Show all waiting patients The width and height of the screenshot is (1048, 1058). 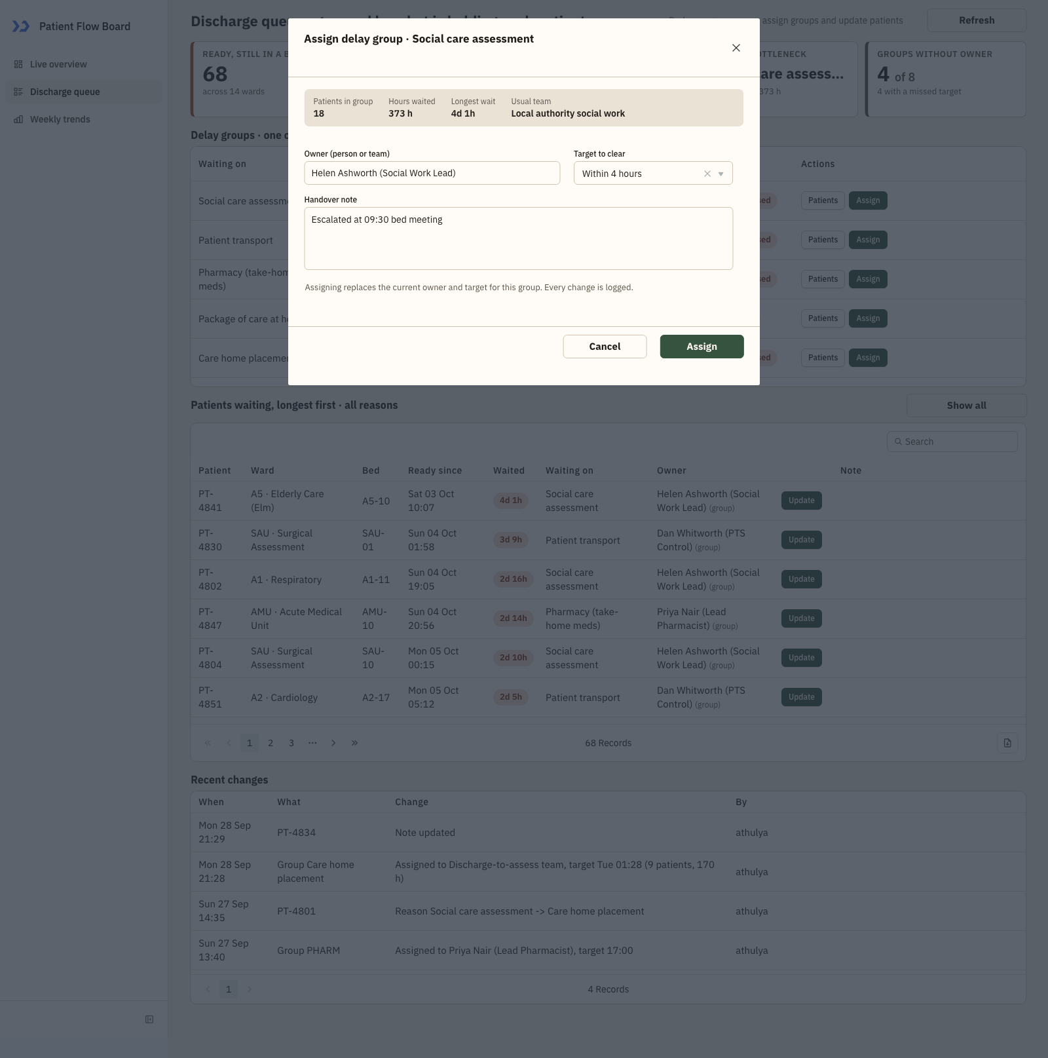pos(967,406)
